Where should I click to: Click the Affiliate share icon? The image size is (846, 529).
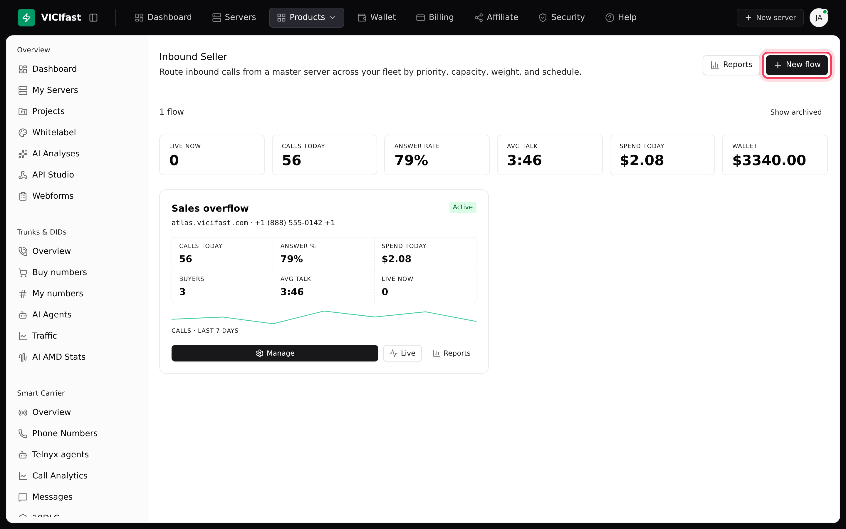click(479, 18)
